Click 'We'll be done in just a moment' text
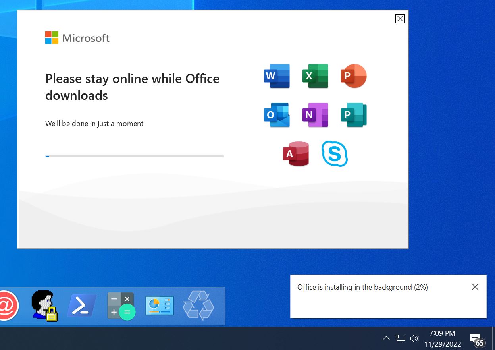 point(95,124)
